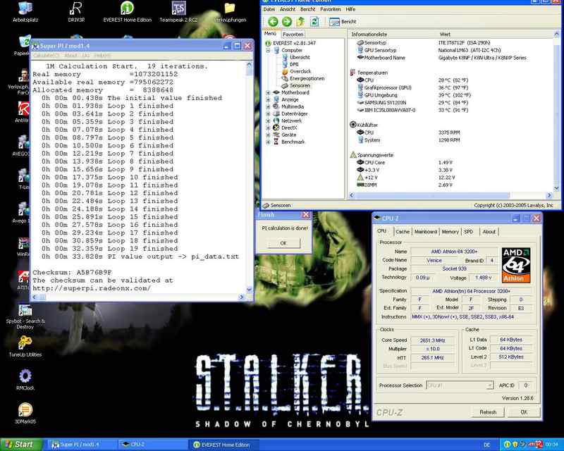Open DRIV3R desktop shortcut
Screen dimensions: 564x451
pos(76,12)
